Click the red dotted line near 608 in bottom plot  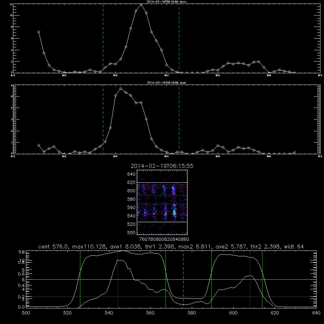coord(250,279)
